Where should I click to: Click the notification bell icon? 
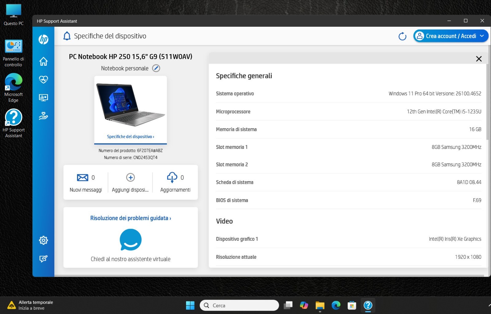pos(67,36)
